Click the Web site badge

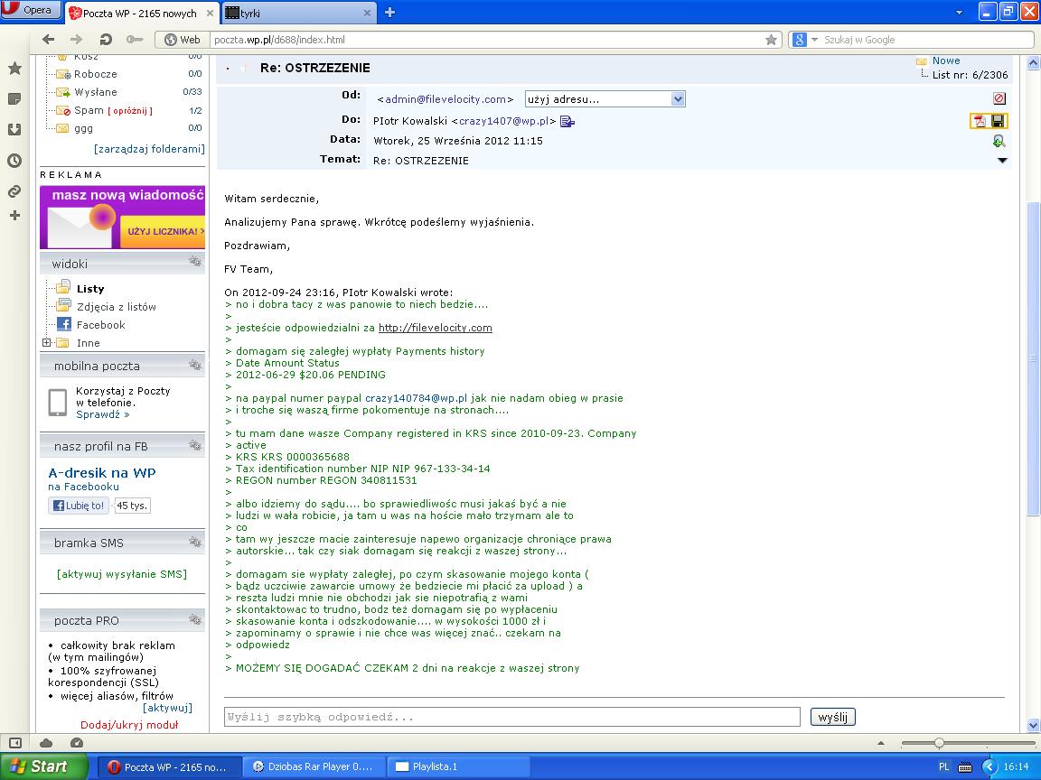(x=182, y=40)
